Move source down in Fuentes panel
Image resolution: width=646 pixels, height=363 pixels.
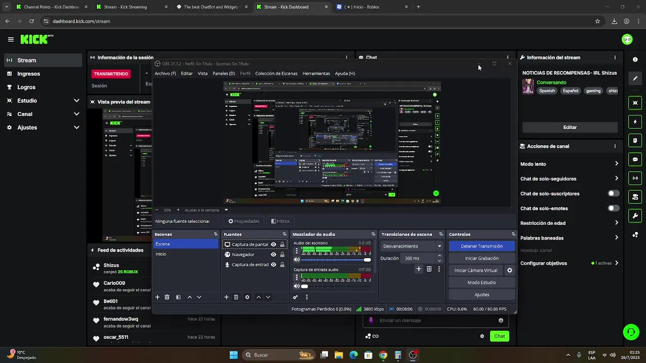pos(268,297)
